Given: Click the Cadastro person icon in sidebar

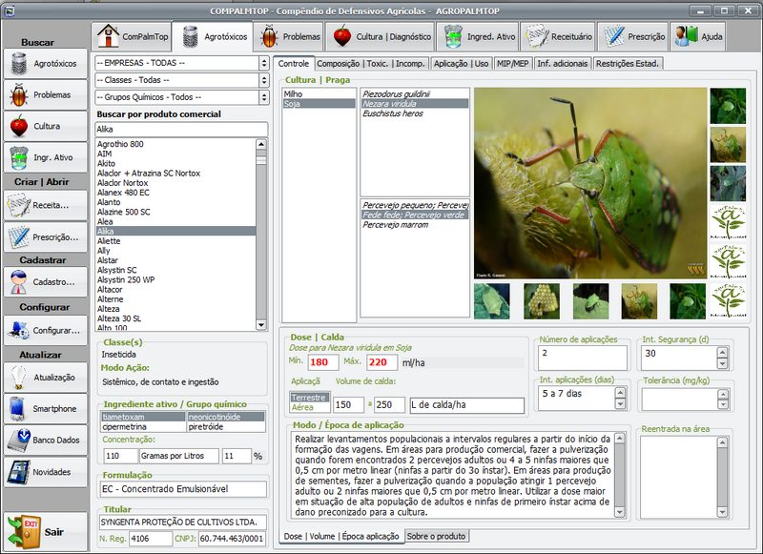Looking at the screenshot, I should click(19, 282).
